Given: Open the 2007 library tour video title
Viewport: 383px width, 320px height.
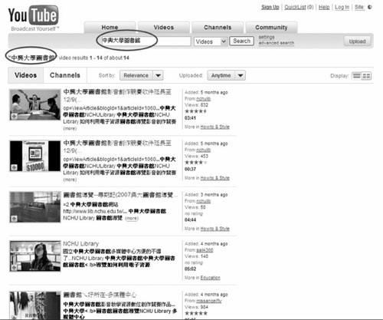Looking at the screenshot, I should pyautogui.click(x=120, y=195).
